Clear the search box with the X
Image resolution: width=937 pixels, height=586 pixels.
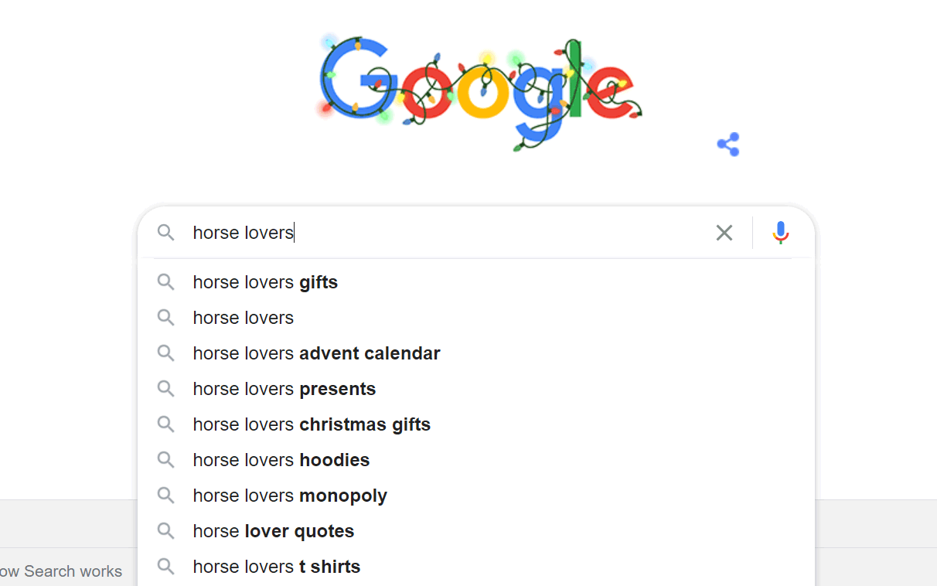(724, 233)
